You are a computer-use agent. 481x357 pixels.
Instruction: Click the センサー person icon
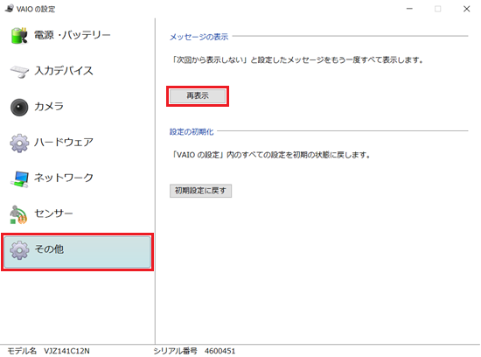pos(18,214)
